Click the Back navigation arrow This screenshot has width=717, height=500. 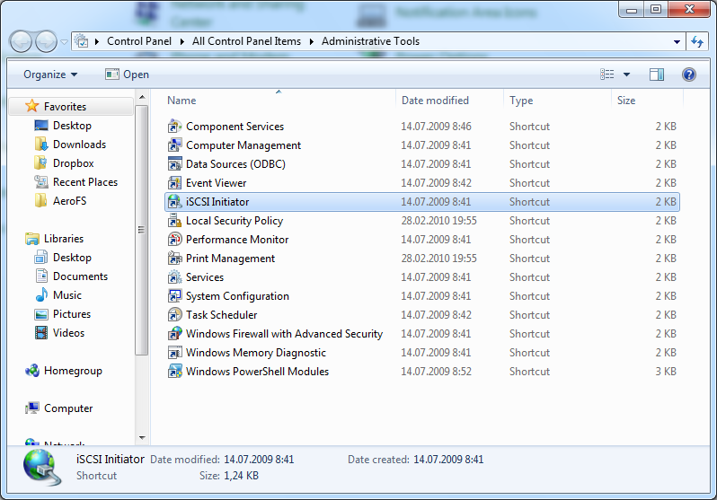coord(21,41)
